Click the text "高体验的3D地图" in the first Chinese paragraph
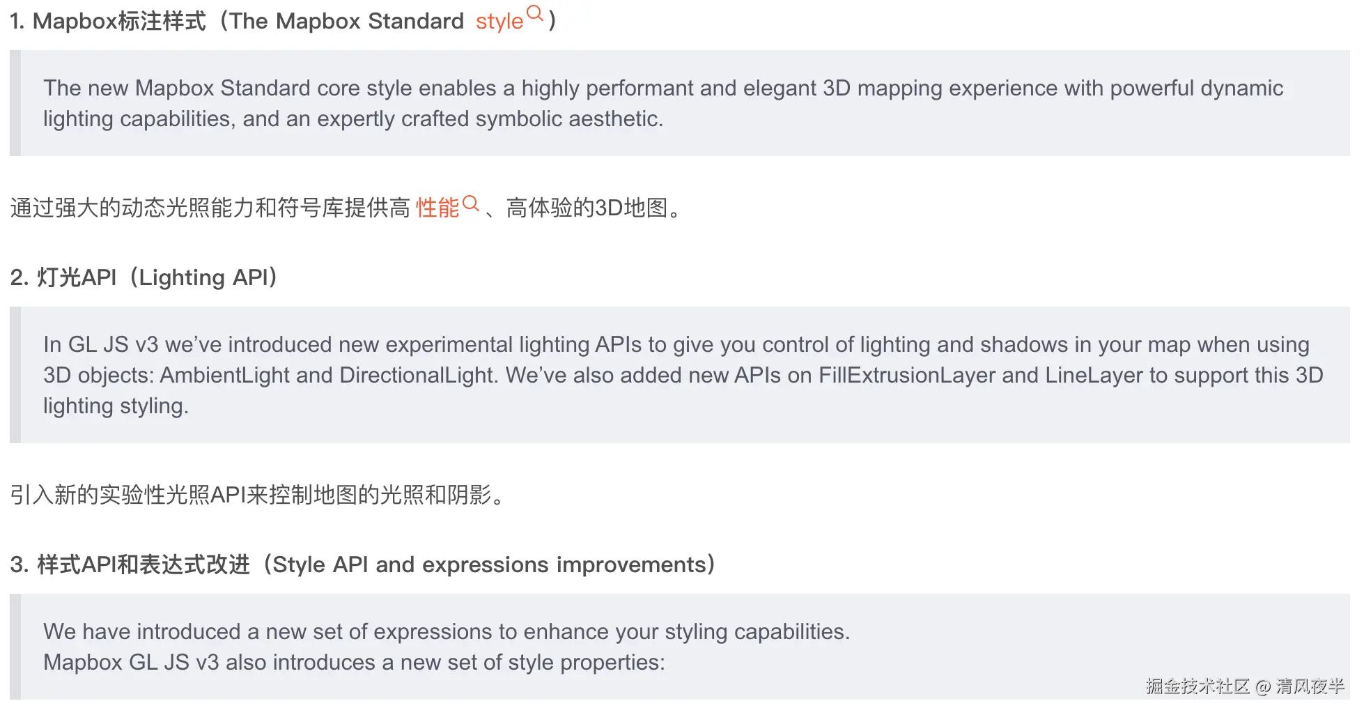Viewport: 1364px width, 715px height. (x=587, y=208)
